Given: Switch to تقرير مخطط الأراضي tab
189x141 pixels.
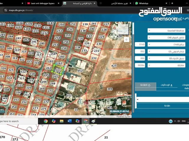Looking at the screenshot, I should (x=119, y=3).
